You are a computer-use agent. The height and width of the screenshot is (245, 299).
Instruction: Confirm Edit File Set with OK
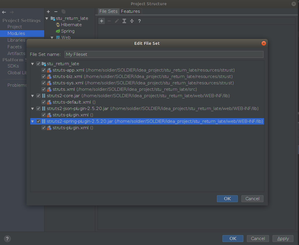[227, 199]
